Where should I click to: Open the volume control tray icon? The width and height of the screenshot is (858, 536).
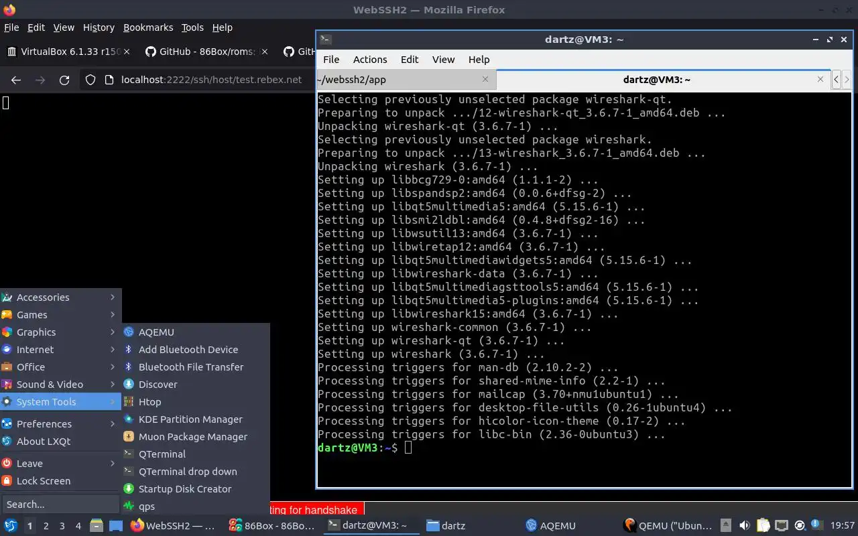(744, 526)
